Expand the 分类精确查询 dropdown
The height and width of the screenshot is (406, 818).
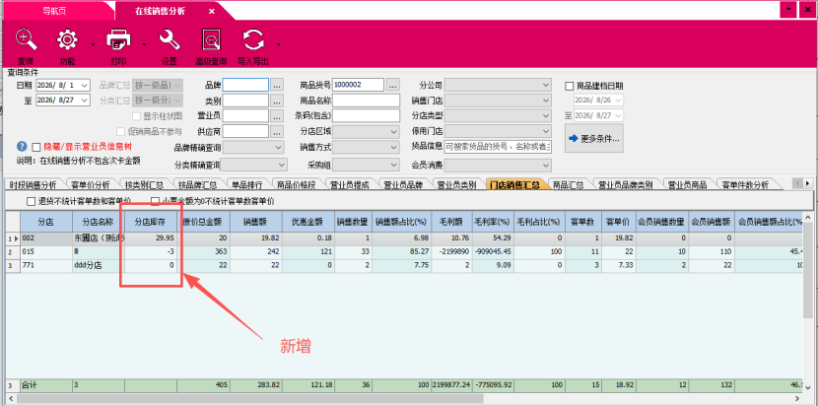(282, 166)
